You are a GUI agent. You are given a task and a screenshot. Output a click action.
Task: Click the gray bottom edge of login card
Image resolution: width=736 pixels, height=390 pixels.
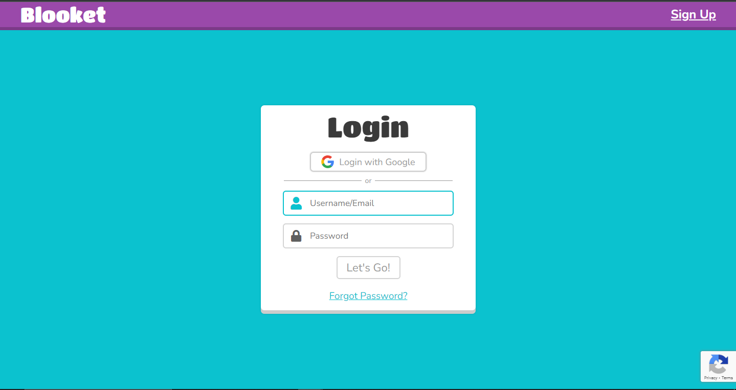368,312
